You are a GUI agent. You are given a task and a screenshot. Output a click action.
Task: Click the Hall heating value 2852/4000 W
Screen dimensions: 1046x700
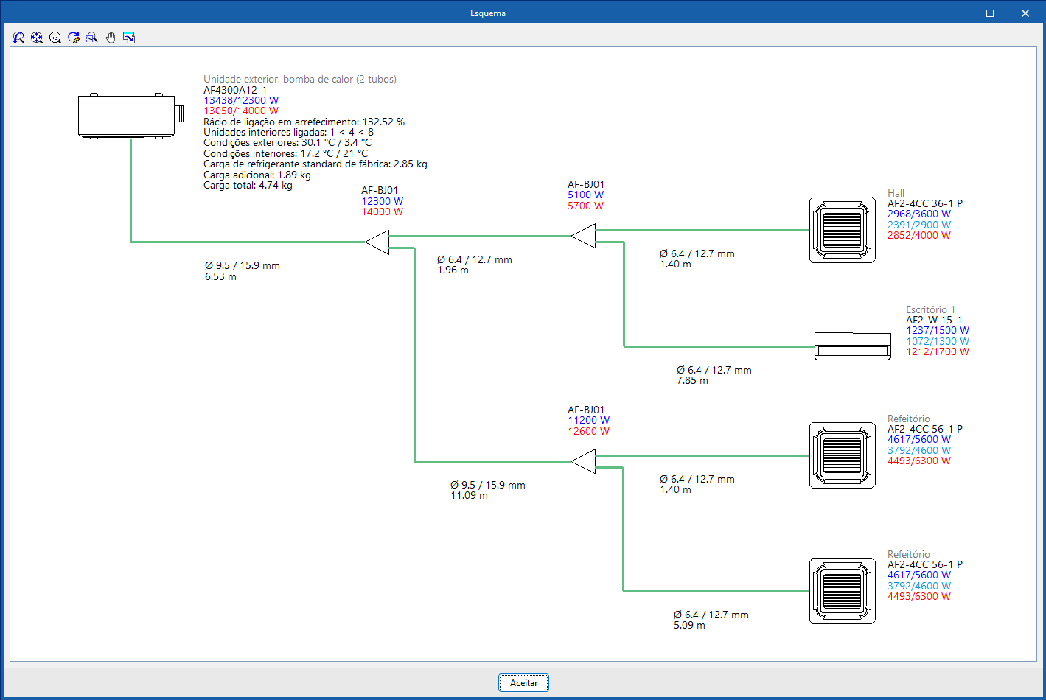919,235
